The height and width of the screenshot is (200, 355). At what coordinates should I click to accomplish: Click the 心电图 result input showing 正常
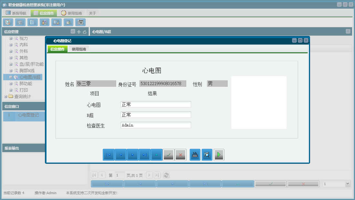click(156, 104)
